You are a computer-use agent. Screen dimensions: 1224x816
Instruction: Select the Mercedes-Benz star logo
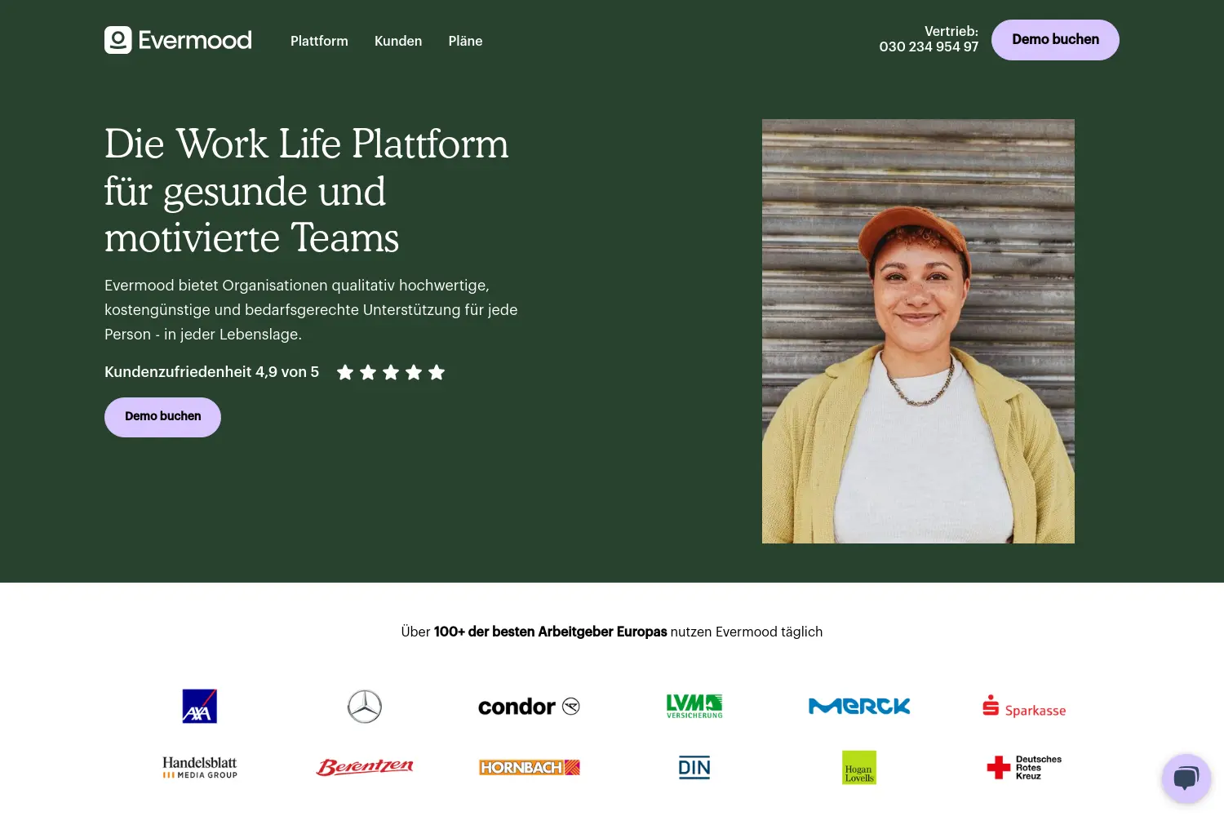[x=365, y=707]
